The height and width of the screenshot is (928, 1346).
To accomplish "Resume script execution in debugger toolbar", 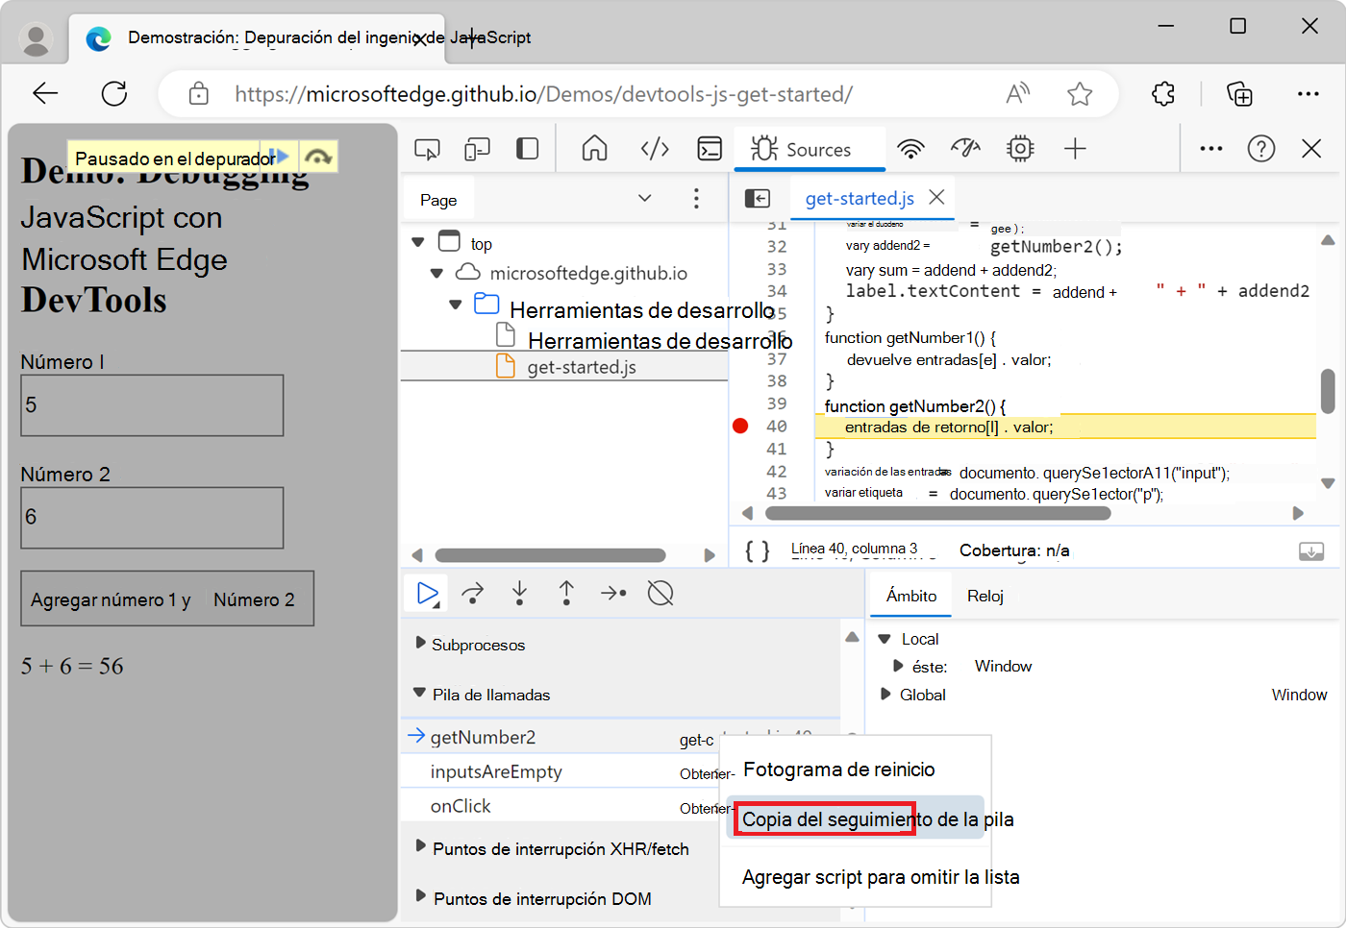I will click(x=427, y=594).
